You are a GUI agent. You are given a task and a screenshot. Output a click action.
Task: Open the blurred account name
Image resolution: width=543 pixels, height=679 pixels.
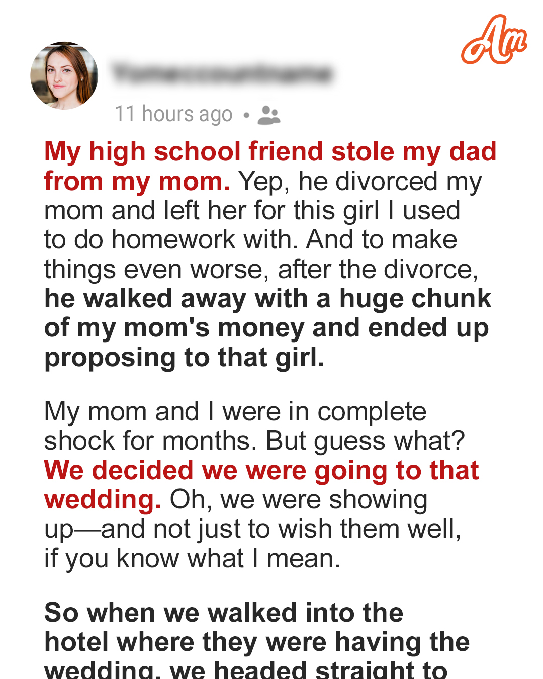[222, 73]
